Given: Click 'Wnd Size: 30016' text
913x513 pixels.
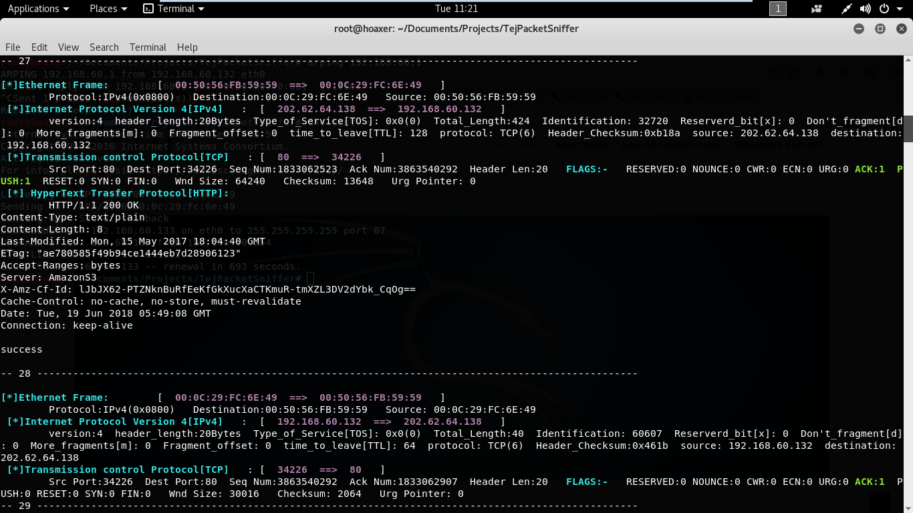Looking at the screenshot, I should (214, 494).
